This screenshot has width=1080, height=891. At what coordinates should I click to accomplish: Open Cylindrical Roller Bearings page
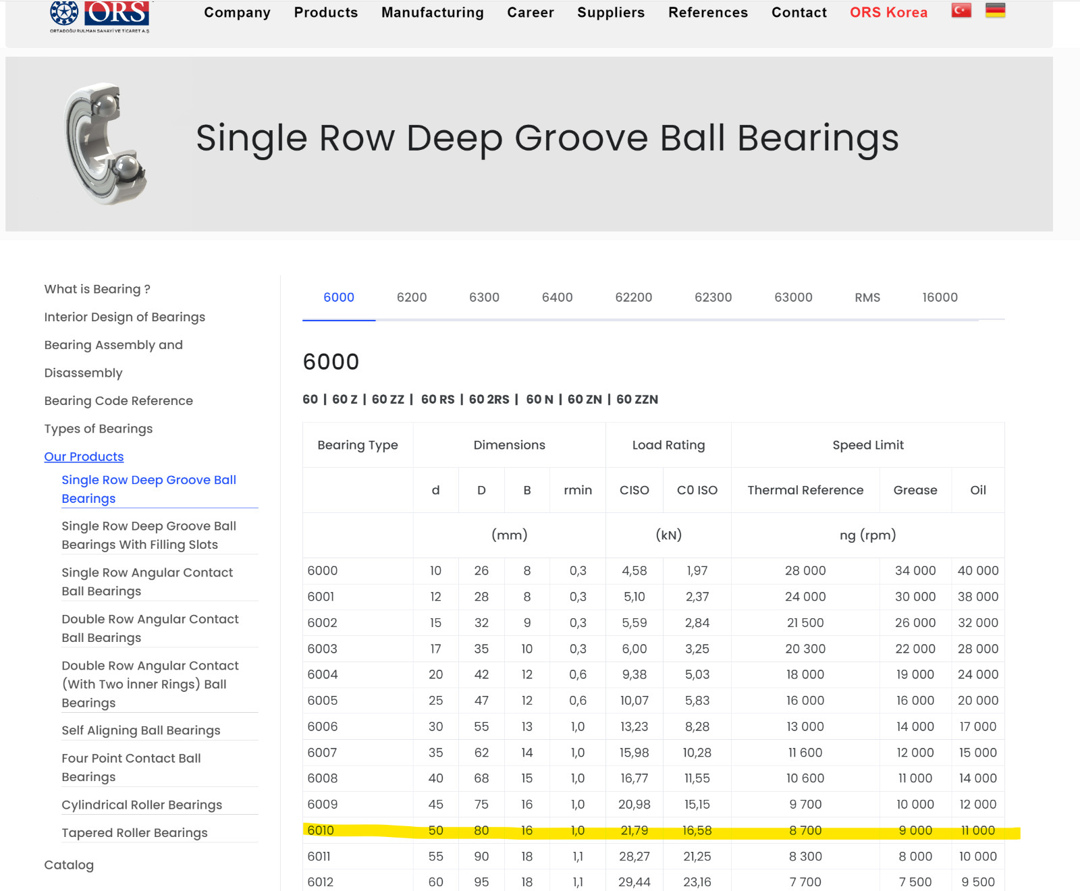[142, 805]
